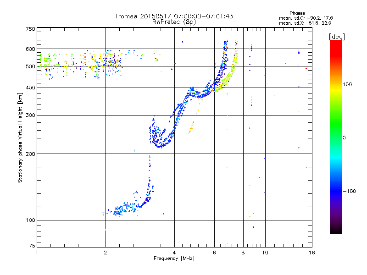Click the 'Frequency [MHz]' axis label

click(174, 258)
